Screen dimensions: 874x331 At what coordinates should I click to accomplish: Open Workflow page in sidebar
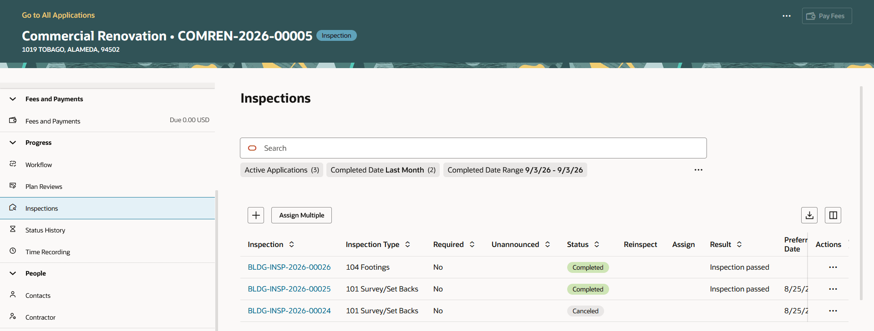(x=107, y=165)
